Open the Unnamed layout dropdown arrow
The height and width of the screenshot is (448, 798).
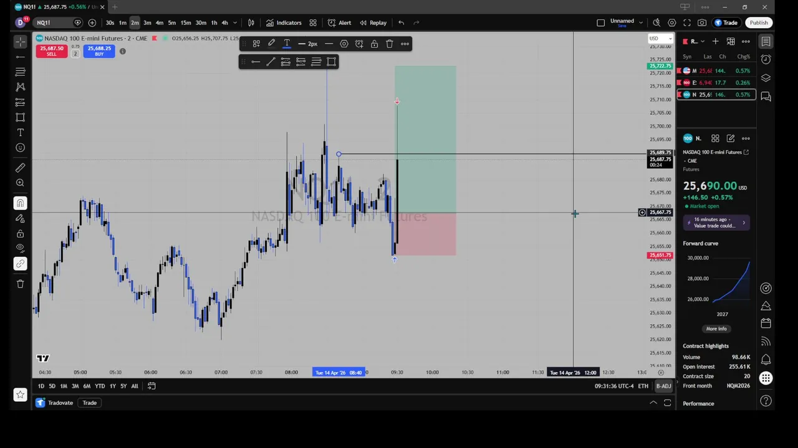[x=641, y=23]
